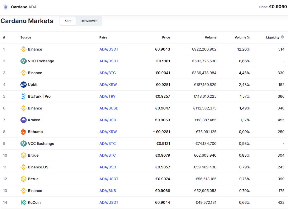The width and height of the screenshot is (288, 209).
Task: Click price cell €0.9043
Action: coord(163,49)
